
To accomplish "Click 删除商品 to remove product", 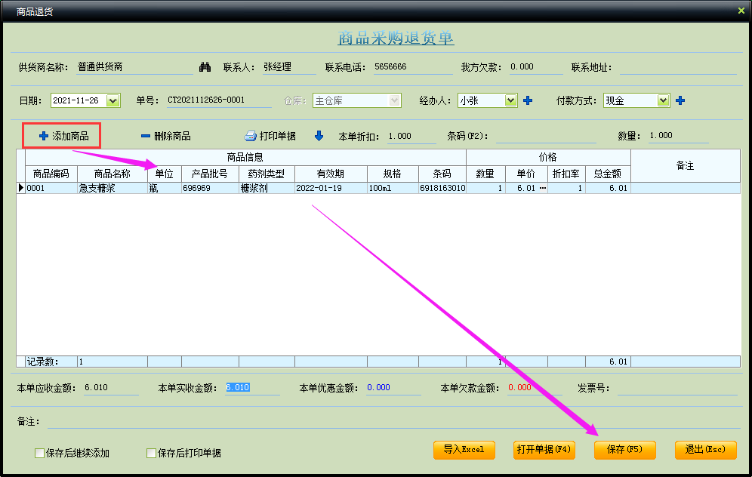I will coord(166,136).
